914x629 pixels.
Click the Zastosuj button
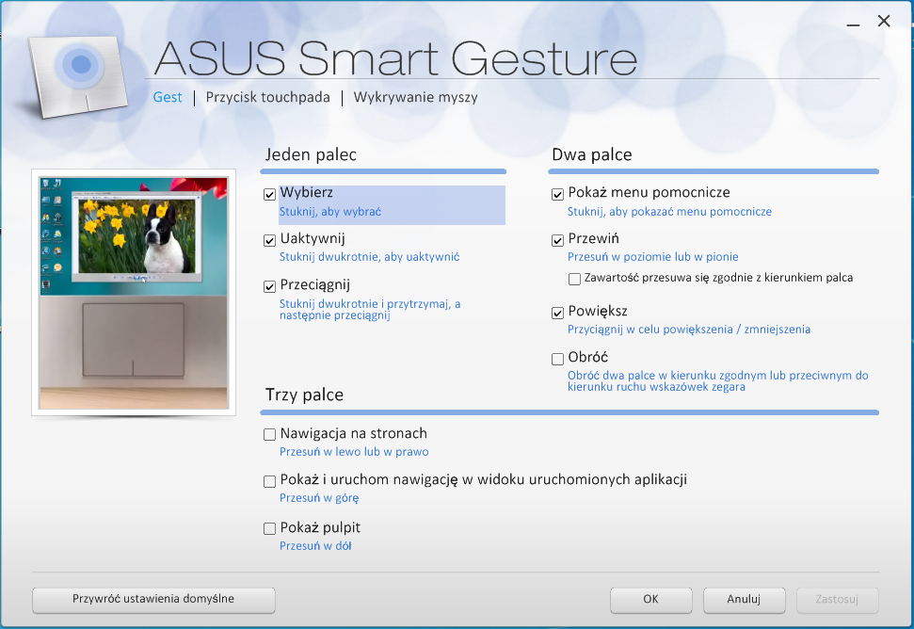(x=837, y=600)
